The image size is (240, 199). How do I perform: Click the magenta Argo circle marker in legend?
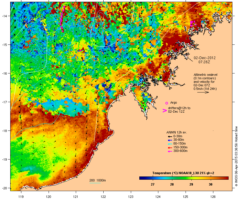coord(167,103)
